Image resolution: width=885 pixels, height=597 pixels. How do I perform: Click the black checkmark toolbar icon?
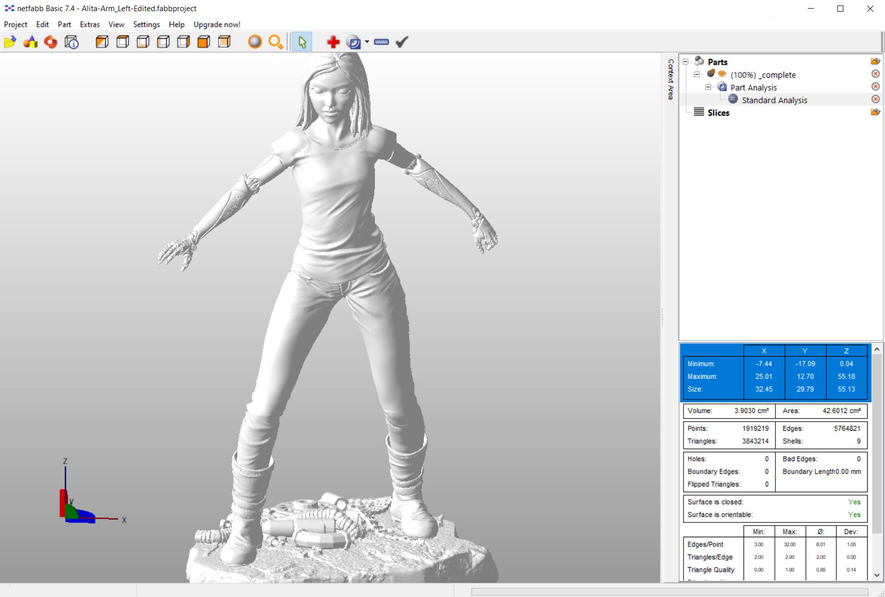click(x=402, y=42)
